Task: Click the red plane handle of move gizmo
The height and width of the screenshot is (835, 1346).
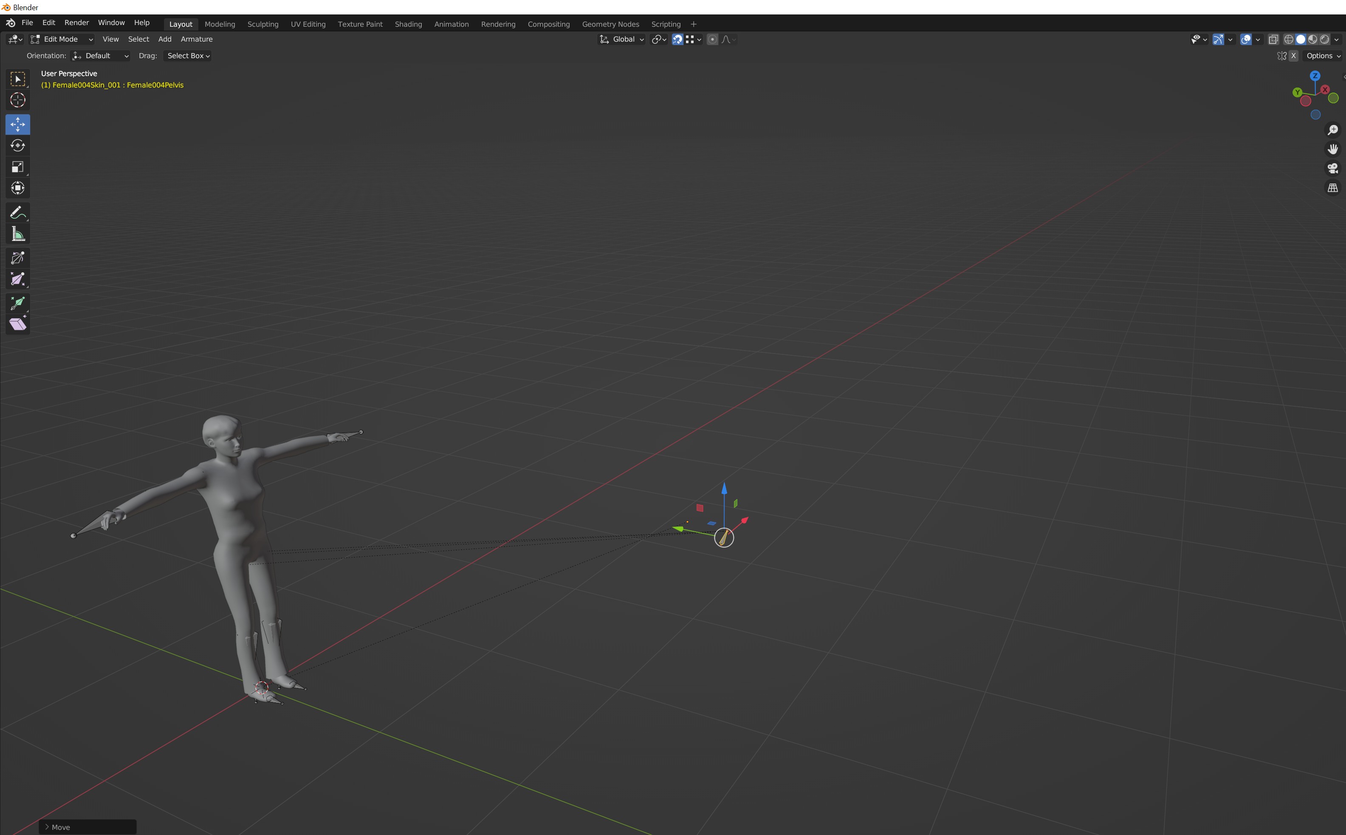Action: coord(700,507)
